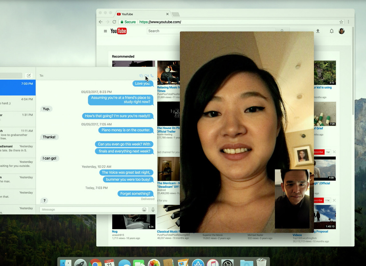The width and height of the screenshot is (366, 266).
Task: Open the video thumbnail with 4:08 duration
Action: 325,169
